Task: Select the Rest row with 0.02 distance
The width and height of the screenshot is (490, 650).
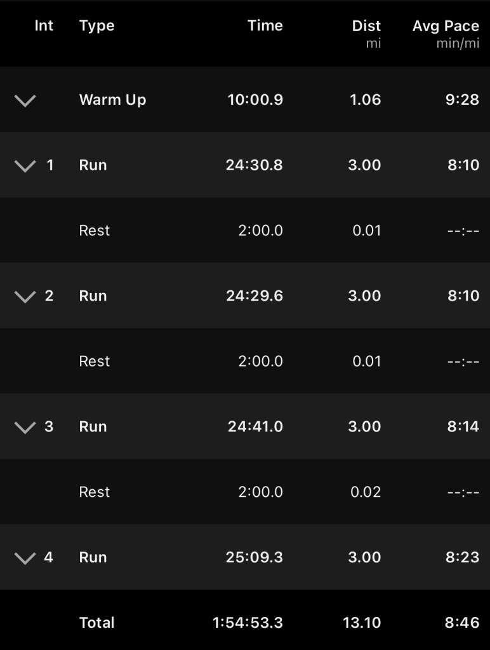Action: (95, 492)
